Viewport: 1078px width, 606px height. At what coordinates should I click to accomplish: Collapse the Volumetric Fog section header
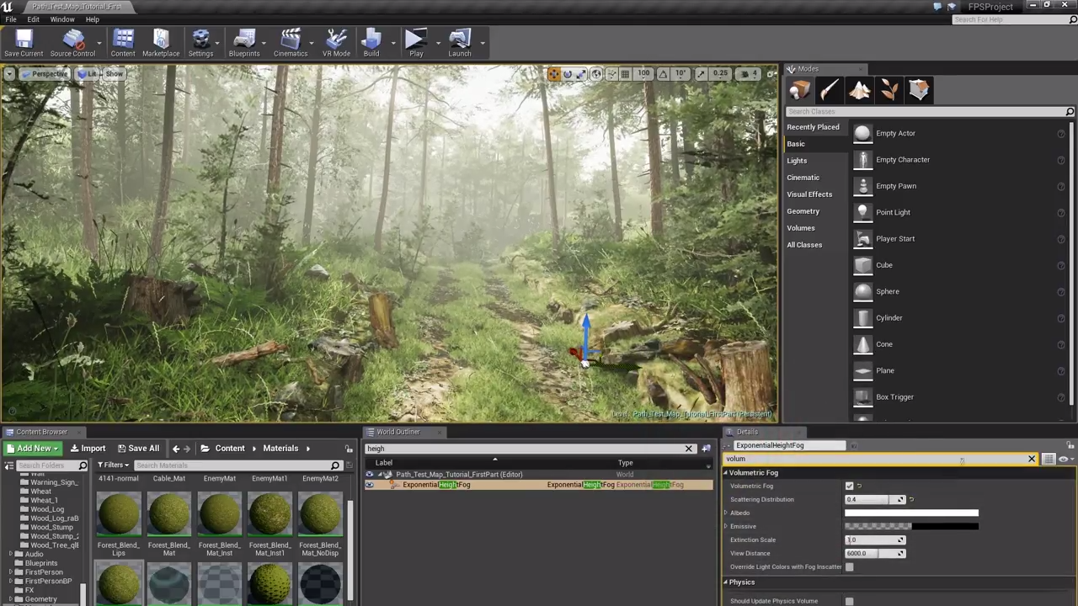pyautogui.click(x=725, y=472)
